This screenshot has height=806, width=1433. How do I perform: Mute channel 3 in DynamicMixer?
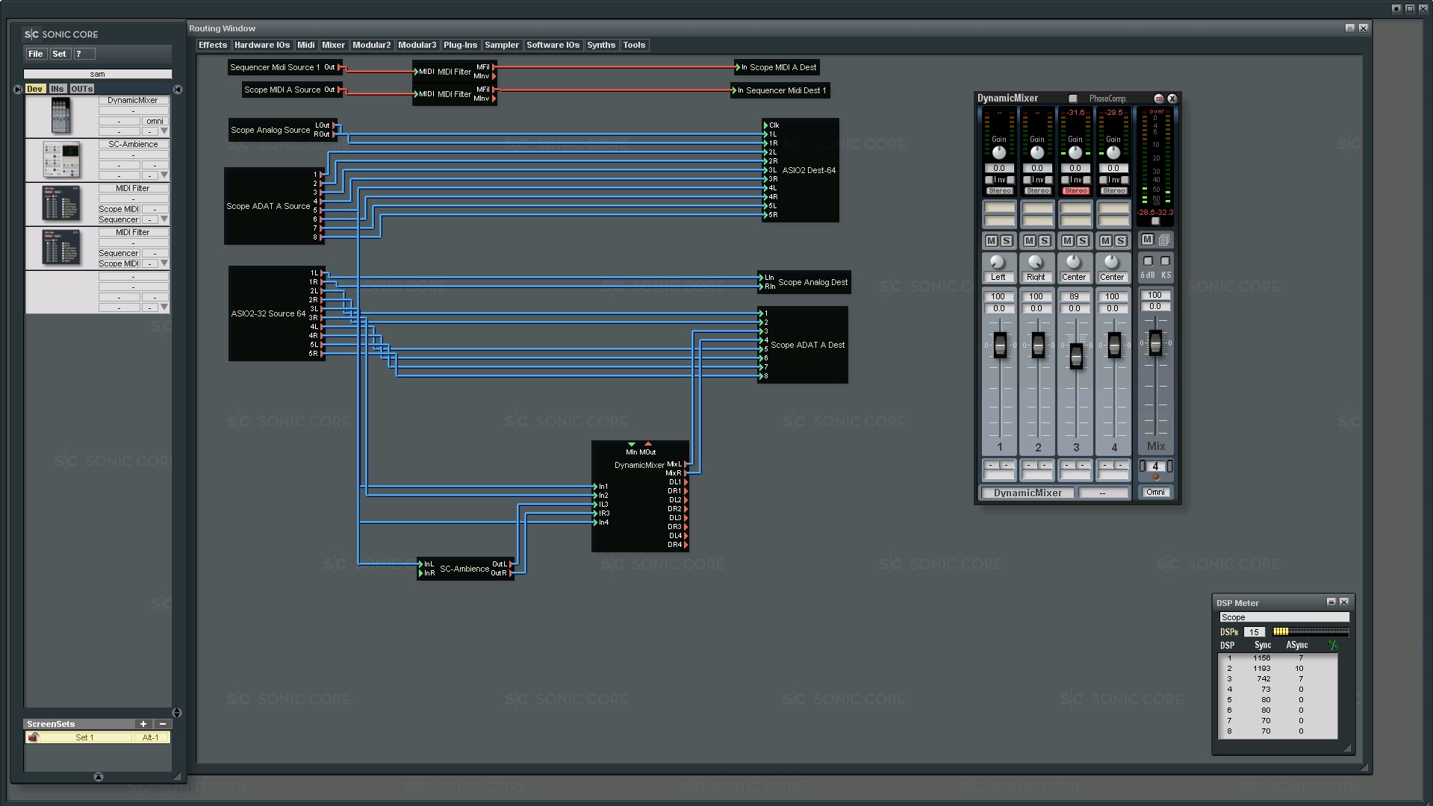(1067, 241)
